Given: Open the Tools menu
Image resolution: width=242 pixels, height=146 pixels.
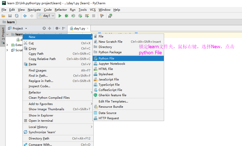Looking at the screenshot, I should (x=83, y=10).
